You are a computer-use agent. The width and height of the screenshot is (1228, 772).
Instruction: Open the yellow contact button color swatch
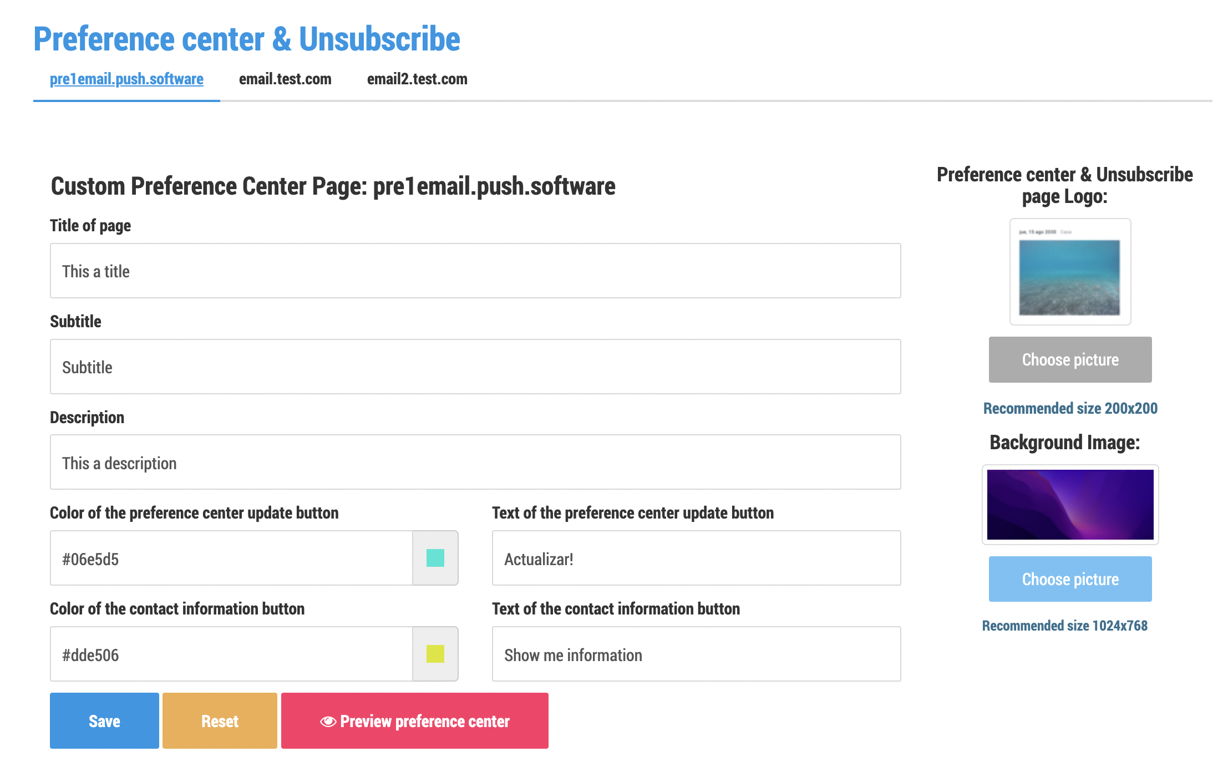click(x=435, y=654)
